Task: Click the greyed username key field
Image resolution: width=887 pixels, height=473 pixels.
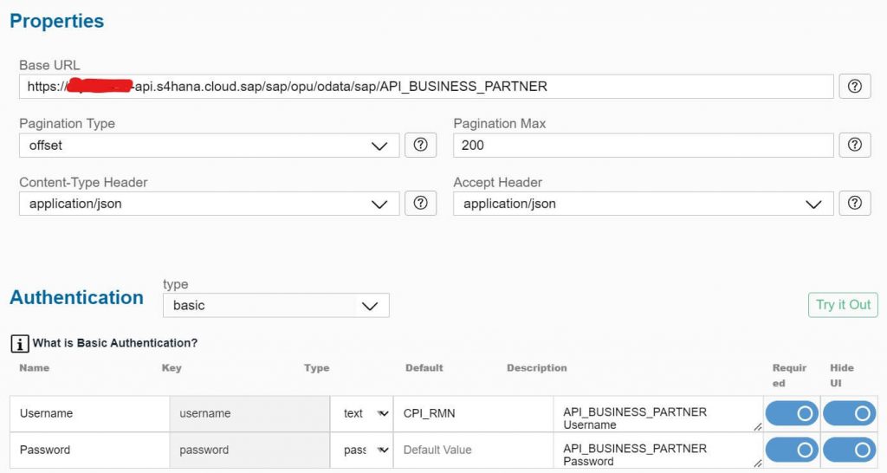Action: coord(249,413)
